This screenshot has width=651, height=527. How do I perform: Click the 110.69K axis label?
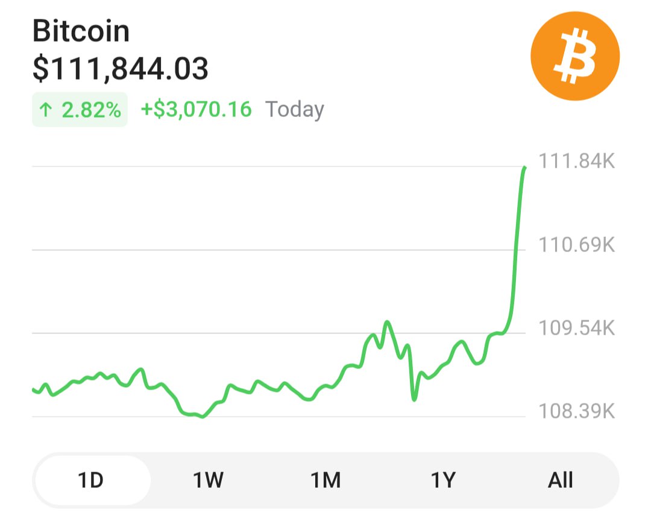pos(577,245)
